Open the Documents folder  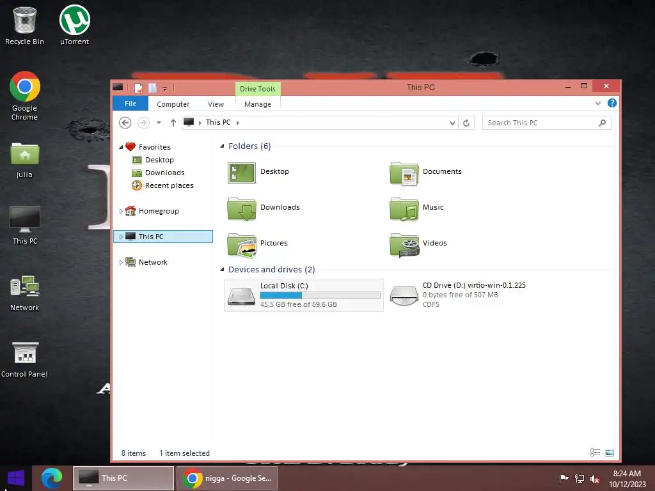(x=425, y=173)
